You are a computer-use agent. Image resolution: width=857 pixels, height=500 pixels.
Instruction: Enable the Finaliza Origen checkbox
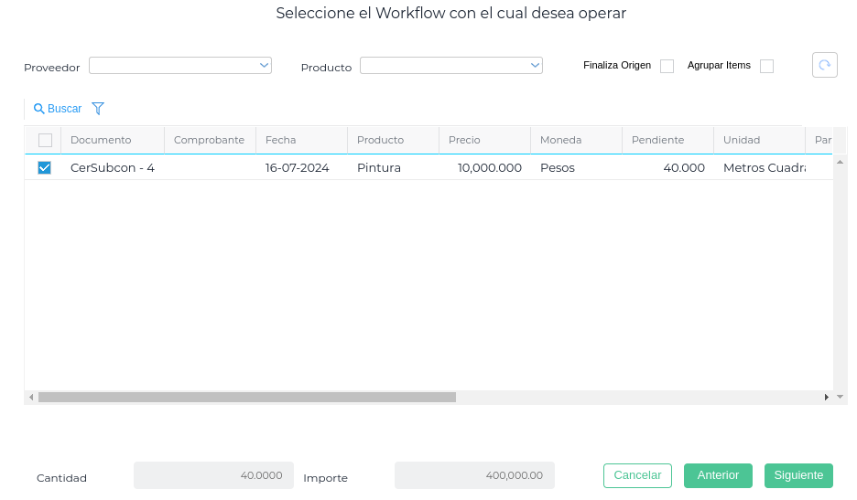[667, 66]
